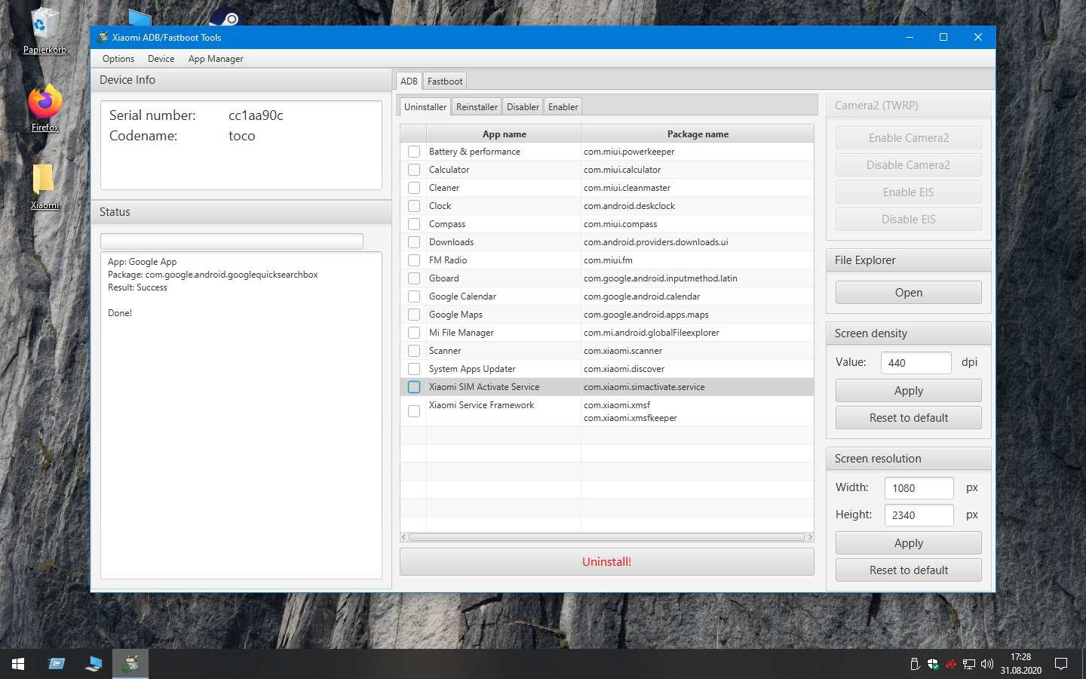Reset screen density to default
This screenshot has width=1086, height=679.
click(x=908, y=418)
